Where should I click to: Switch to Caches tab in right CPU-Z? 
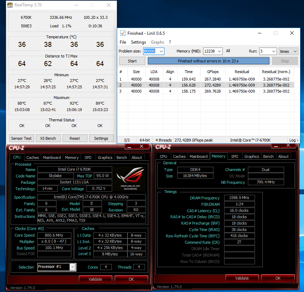[179, 156]
